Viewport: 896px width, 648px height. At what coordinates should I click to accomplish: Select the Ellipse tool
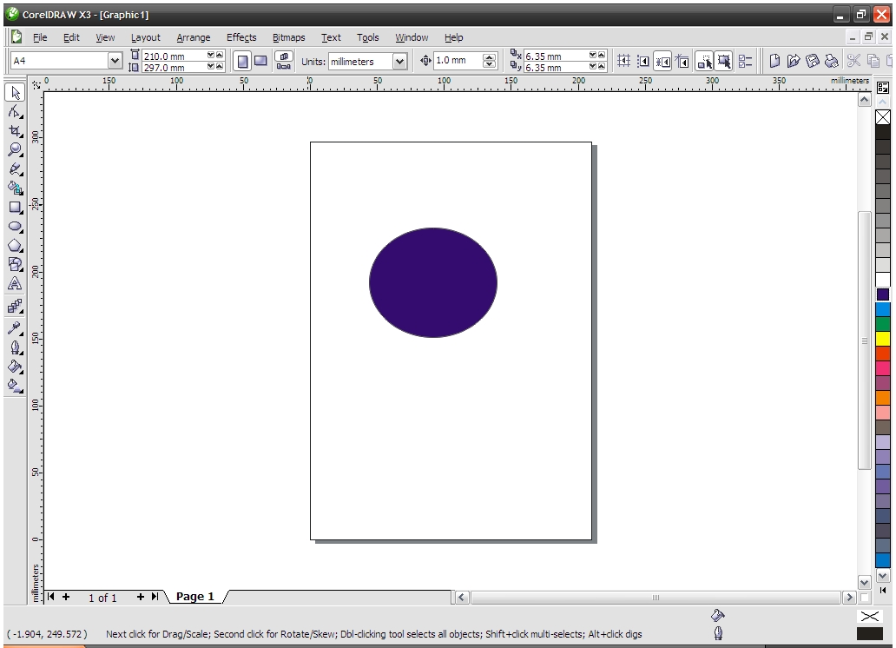tap(14, 227)
